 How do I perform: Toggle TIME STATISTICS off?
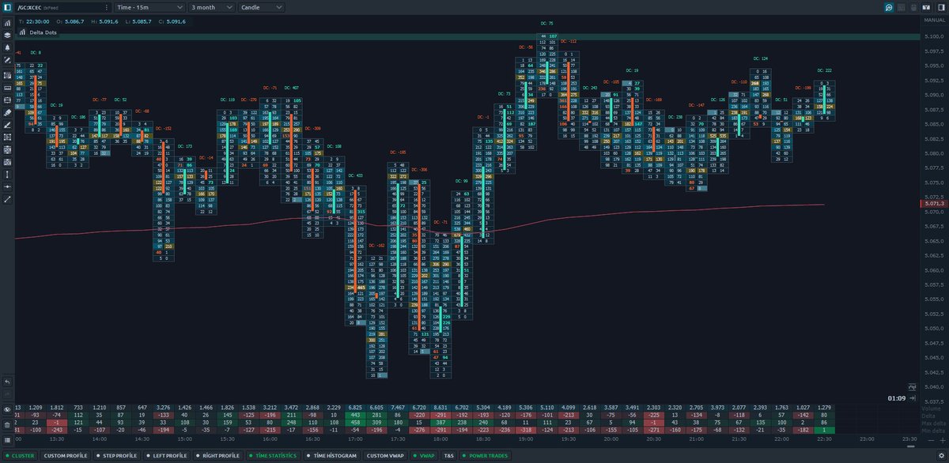273,456
